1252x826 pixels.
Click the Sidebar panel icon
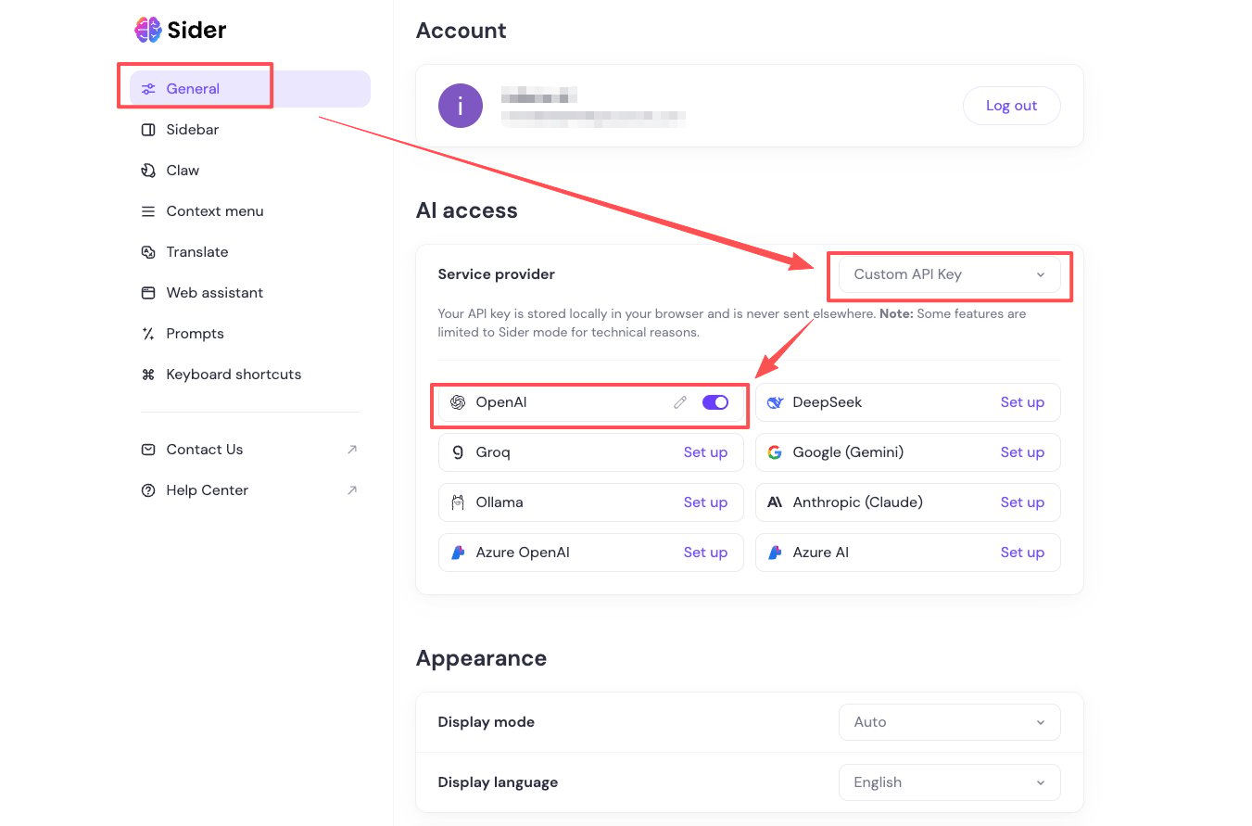pos(148,130)
